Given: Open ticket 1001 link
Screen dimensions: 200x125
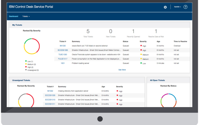Looking at the screenshot, I should (63, 63).
